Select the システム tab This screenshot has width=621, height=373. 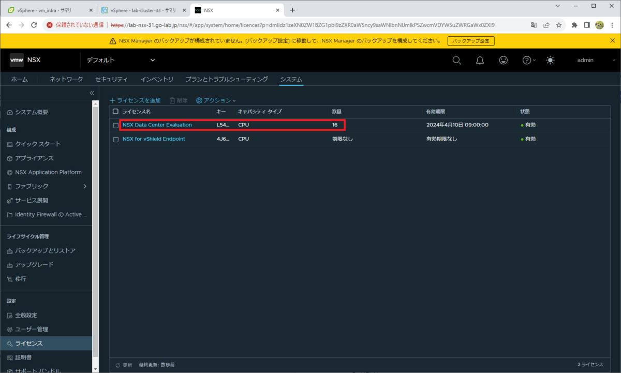(x=291, y=79)
